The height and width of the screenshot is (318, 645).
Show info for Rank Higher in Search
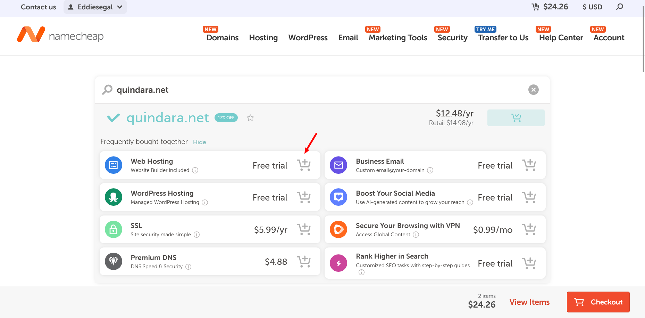(361, 272)
